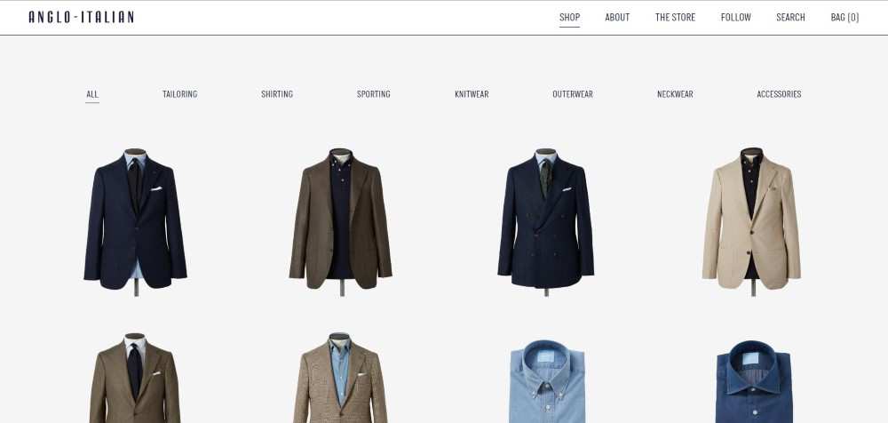The width and height of the screenshot is (888, 423).
Task: Switch to the SHIRTING category
Action: 277,94
